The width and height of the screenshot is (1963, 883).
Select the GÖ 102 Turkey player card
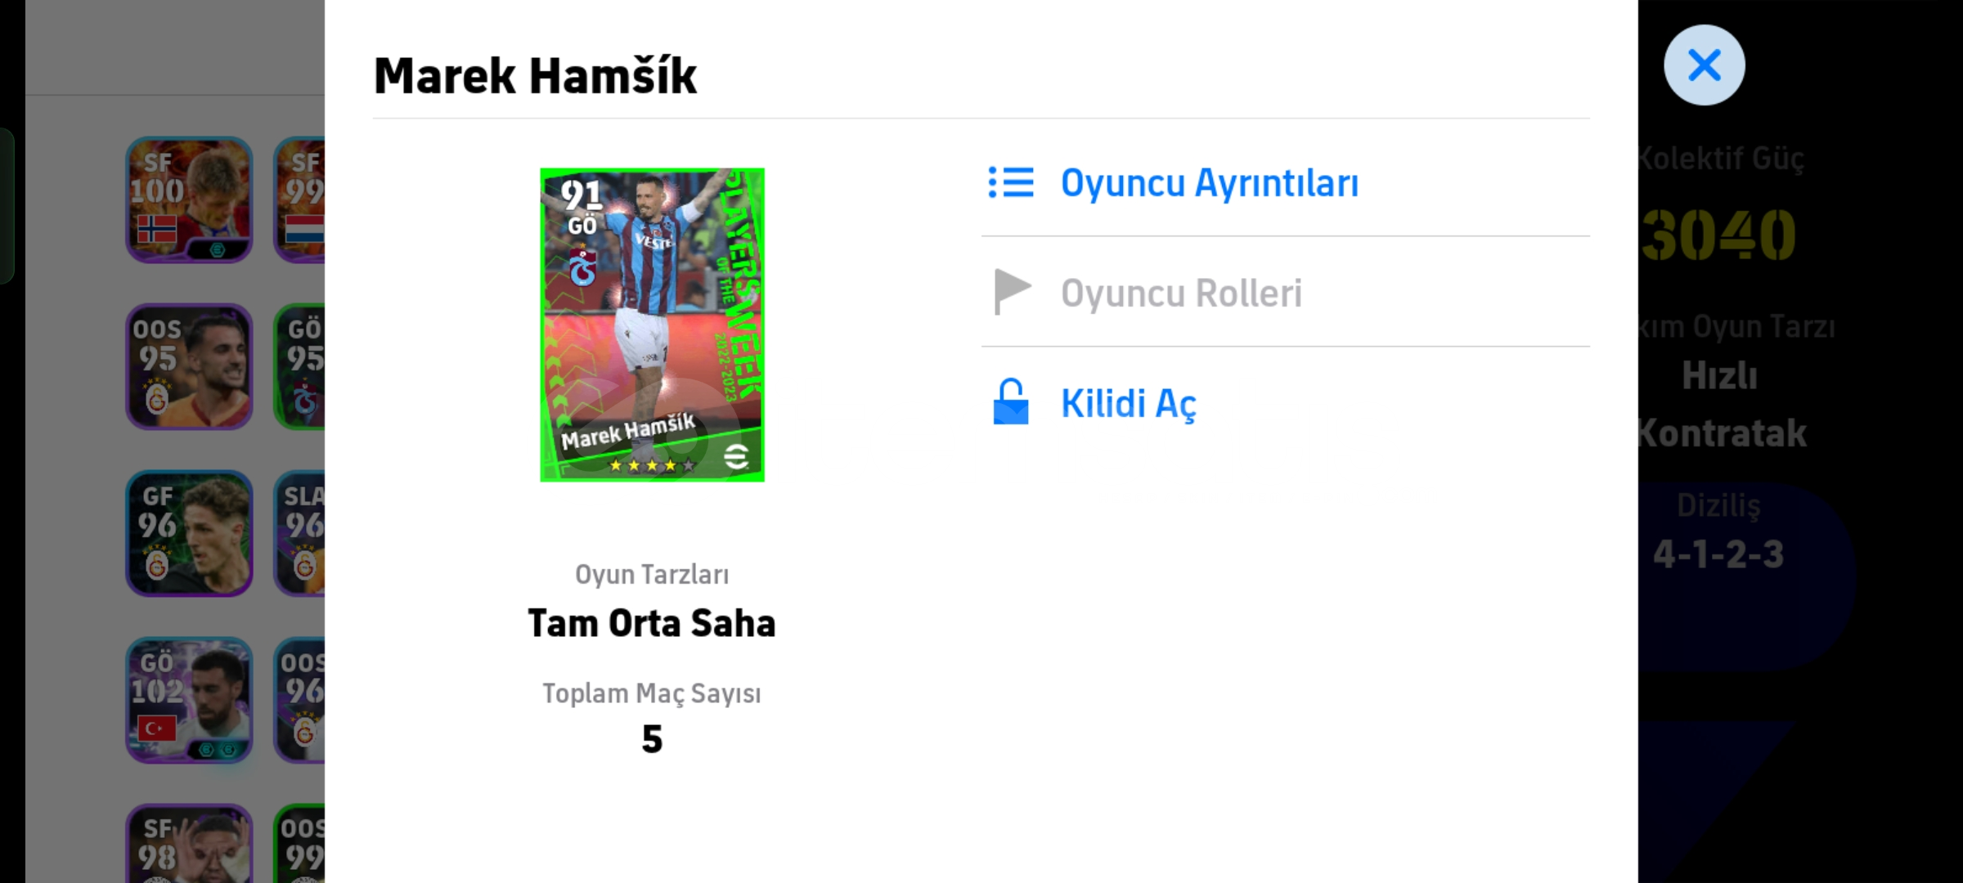click(189, 700)
